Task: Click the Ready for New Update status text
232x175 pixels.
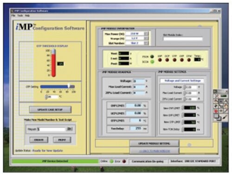Action: pyautogui.click(x=48, y=151)
